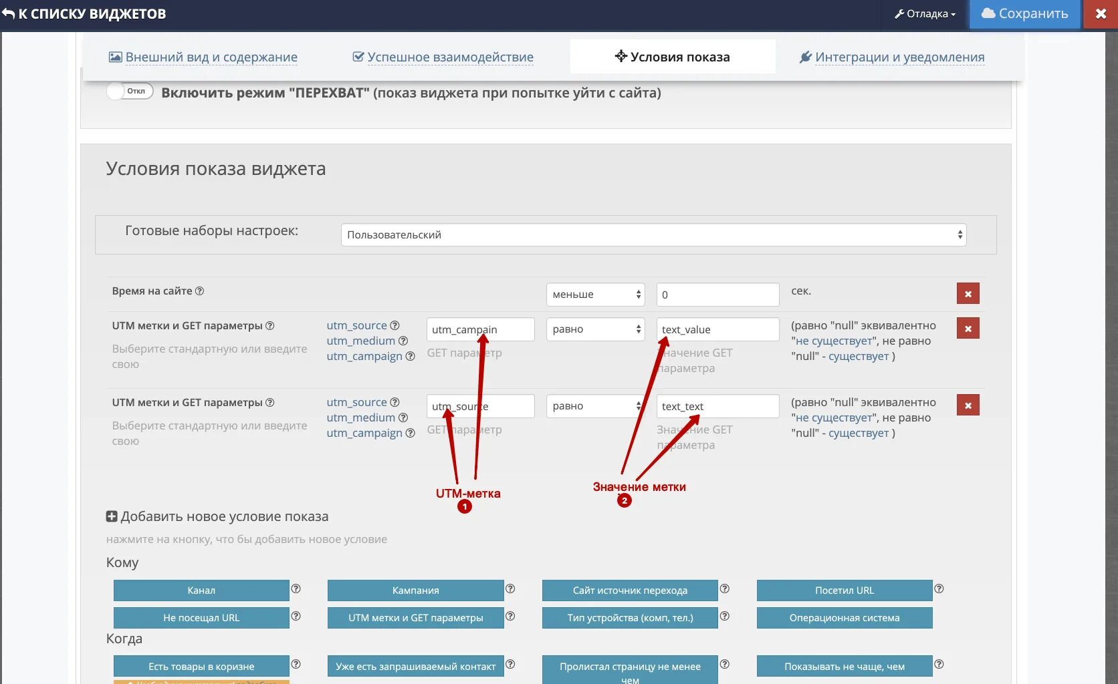Click the time-on-site seconds input field
Image resolution: width=1118 pixels, height=684 pixels.
[717, 295]
